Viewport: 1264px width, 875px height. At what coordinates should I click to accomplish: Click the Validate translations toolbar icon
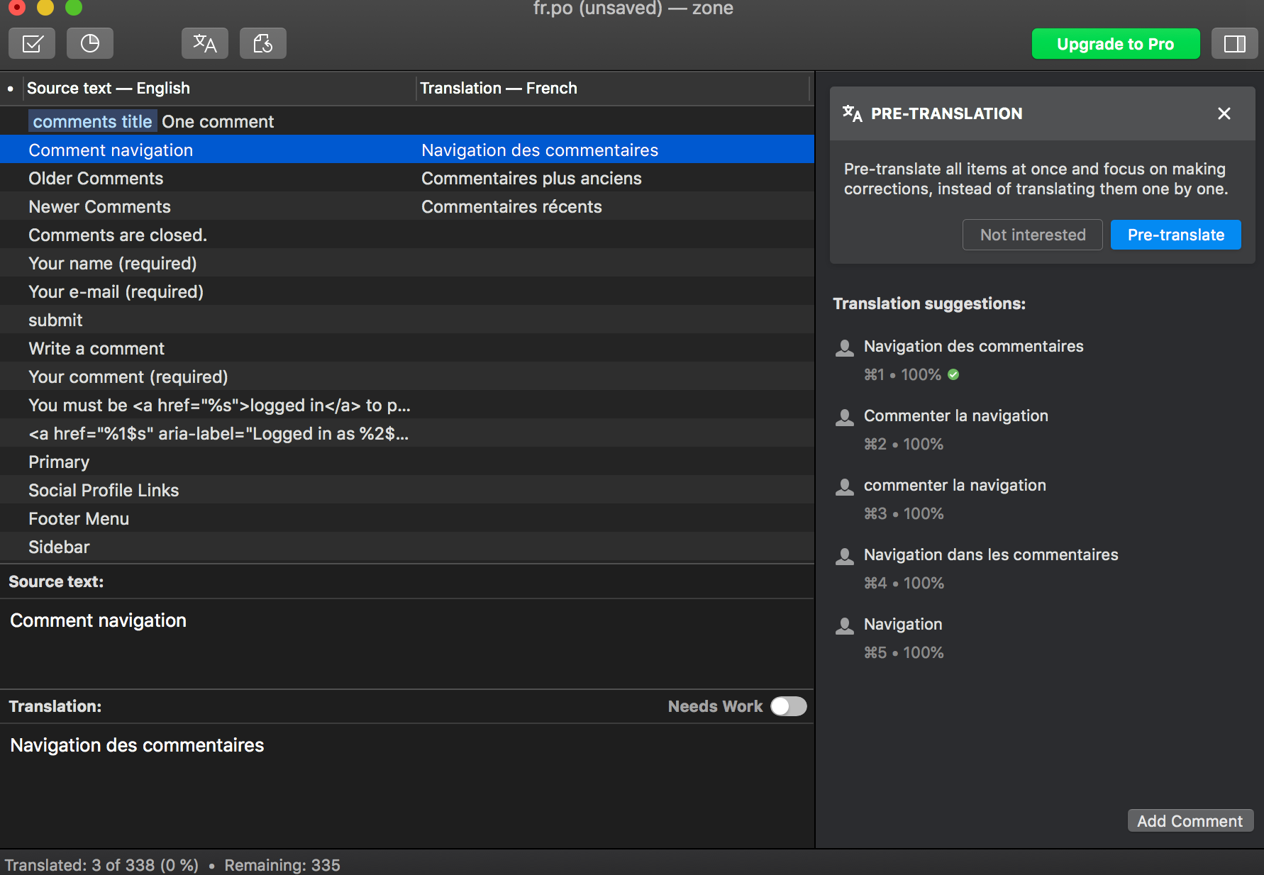click(32, 44)
